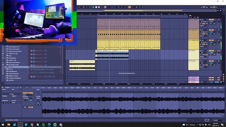
Task: Select HalfTime in the browser list
Action: [11, 80]
